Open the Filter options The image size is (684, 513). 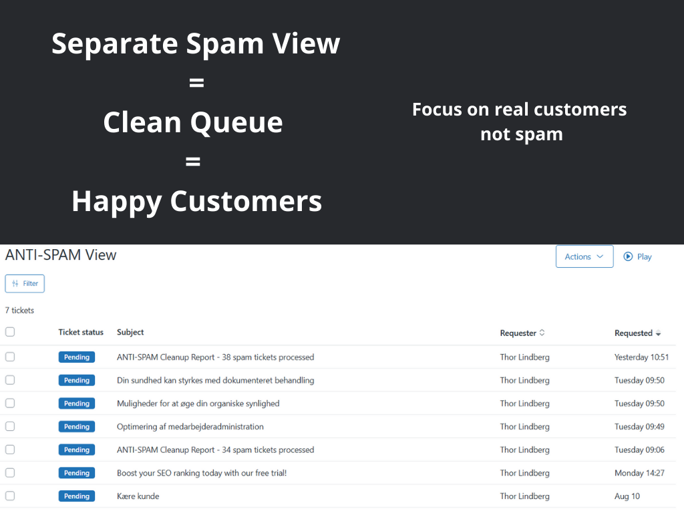25,283
